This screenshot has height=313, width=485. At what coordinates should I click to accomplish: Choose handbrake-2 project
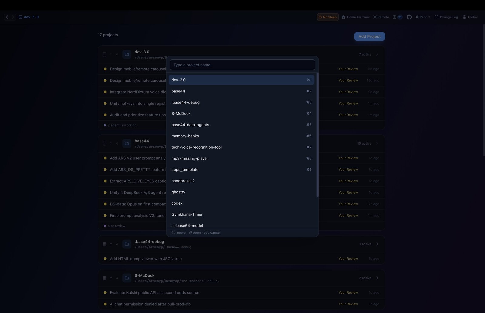[241, 181]
